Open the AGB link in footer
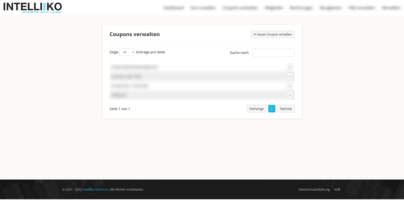Screen dimensions: 404x200 click(x=337, y=189)
